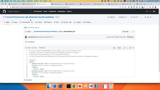Open the main branch selector
The height and width of the screenshot is (90, 160).
[x=28, y=31]
